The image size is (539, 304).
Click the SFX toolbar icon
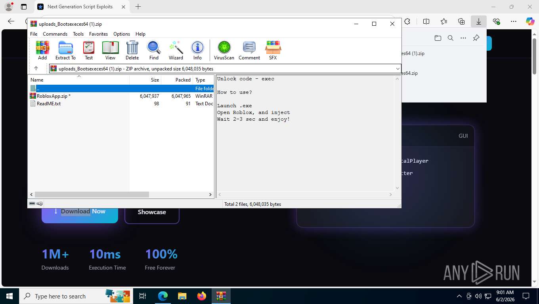[x=273, y=50]
